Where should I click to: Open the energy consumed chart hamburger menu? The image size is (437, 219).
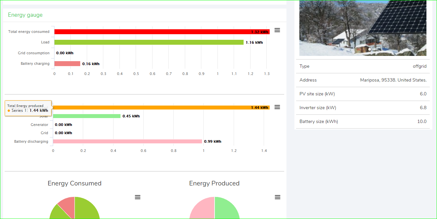tap(277, 30)
